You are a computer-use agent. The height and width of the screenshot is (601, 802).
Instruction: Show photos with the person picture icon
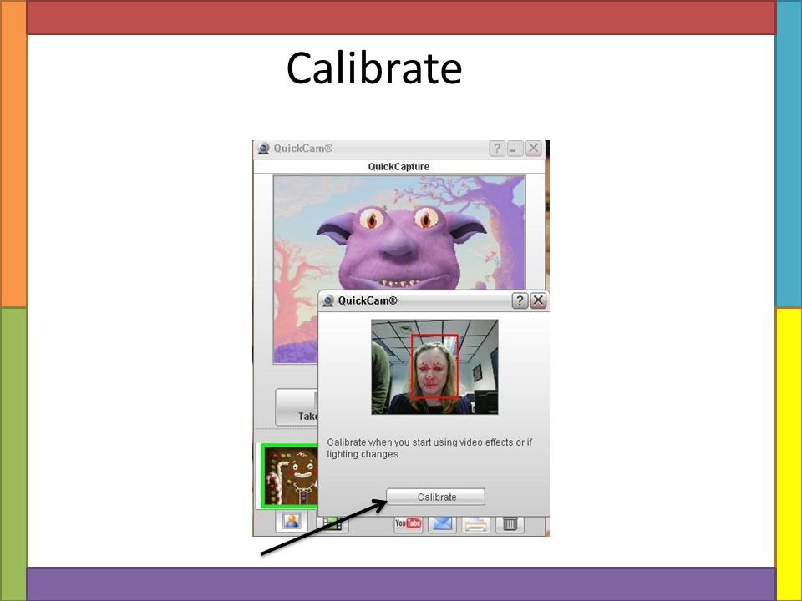click(x=291, y=521)
